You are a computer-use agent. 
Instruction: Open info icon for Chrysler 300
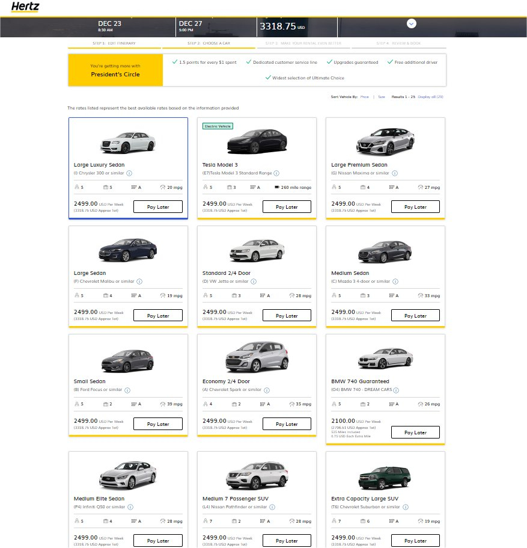129,173
